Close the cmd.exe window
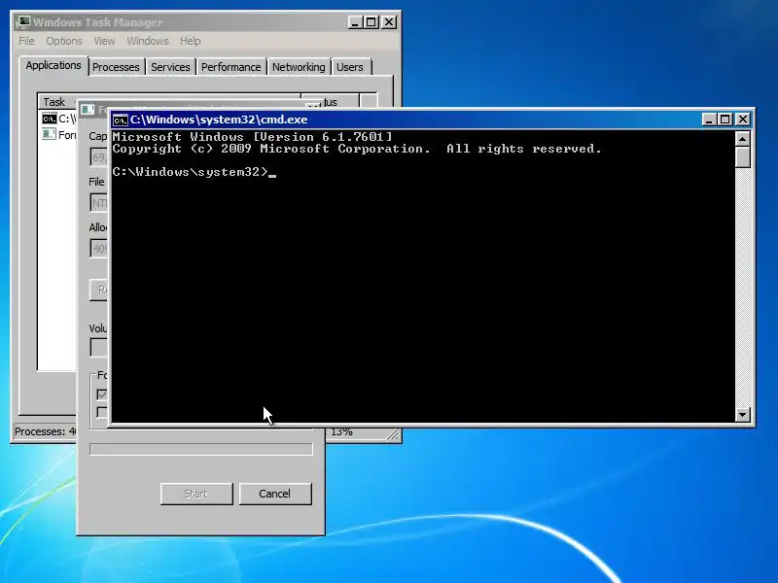Screen dimensions: 778x583 click(743, 120)
